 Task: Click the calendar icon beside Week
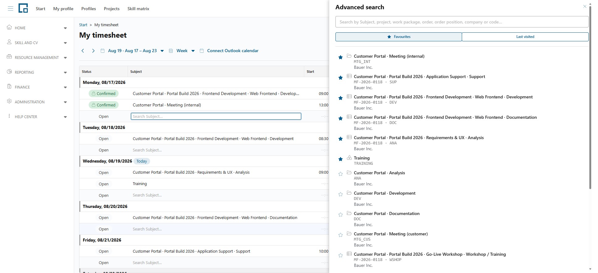pyautogui.click(x=171, y=51)
